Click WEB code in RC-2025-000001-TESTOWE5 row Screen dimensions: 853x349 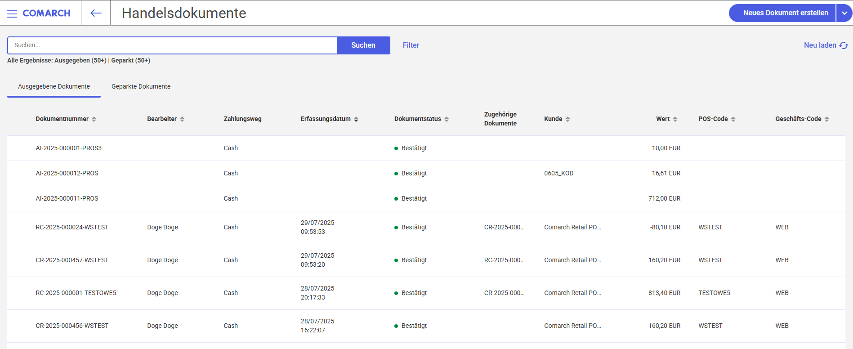click(782, 293)
